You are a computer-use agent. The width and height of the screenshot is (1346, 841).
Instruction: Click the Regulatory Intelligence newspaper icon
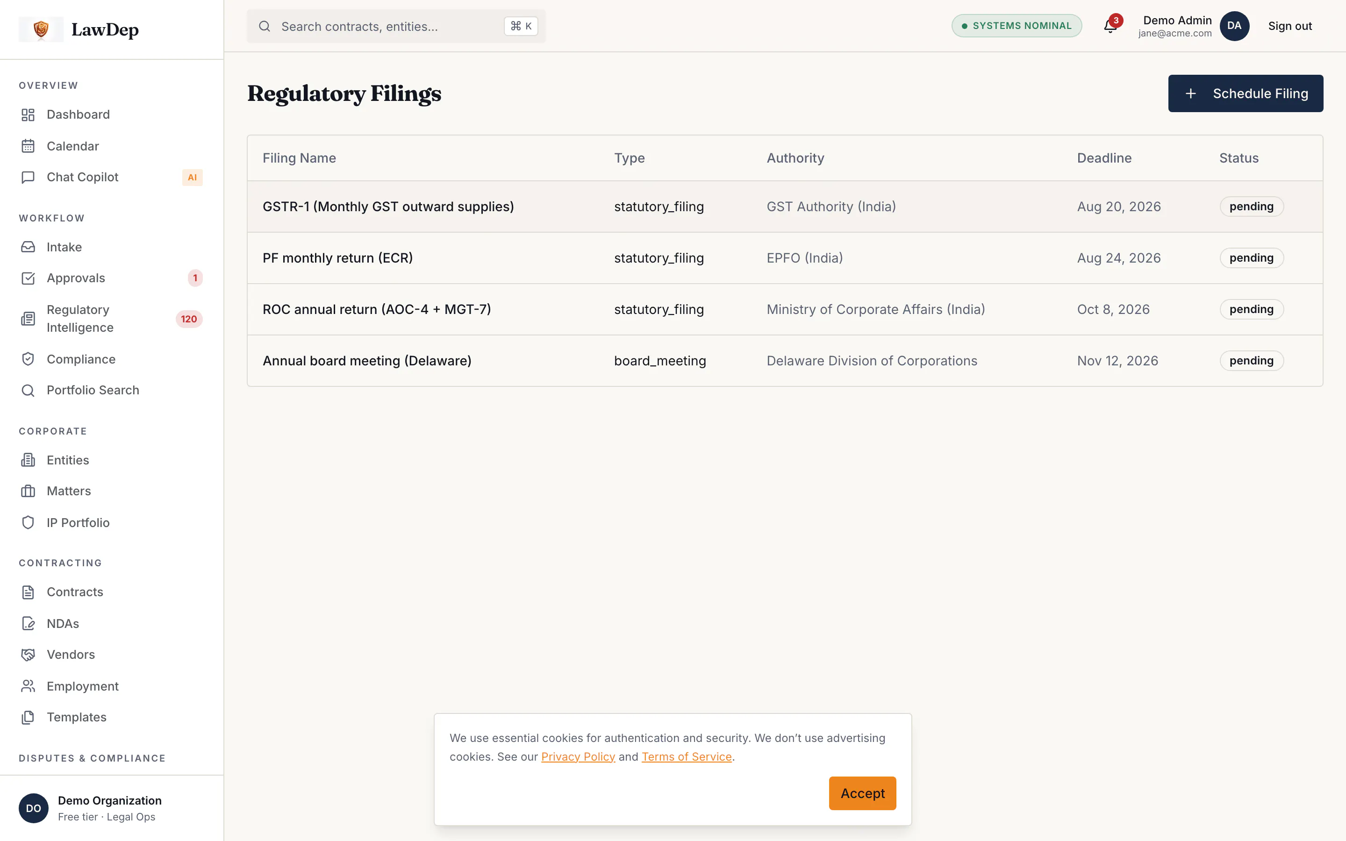point(28,319)
